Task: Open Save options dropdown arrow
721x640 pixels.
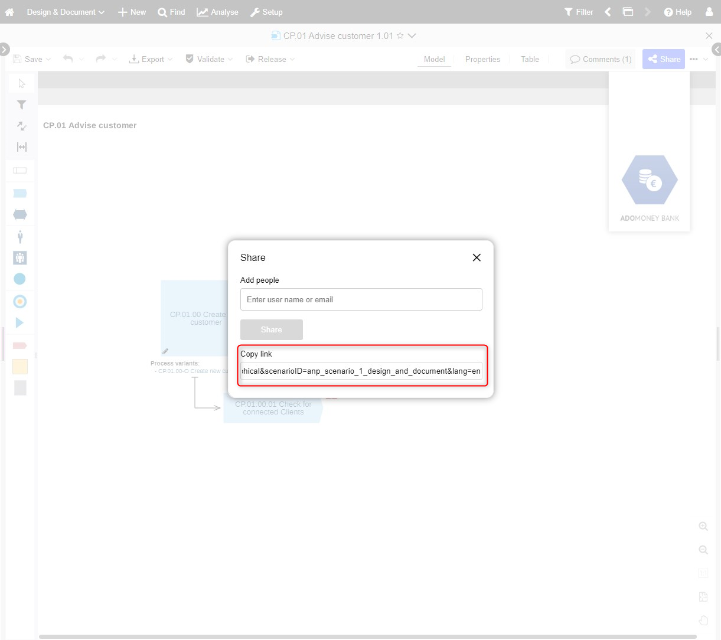Action: point(48,59)
